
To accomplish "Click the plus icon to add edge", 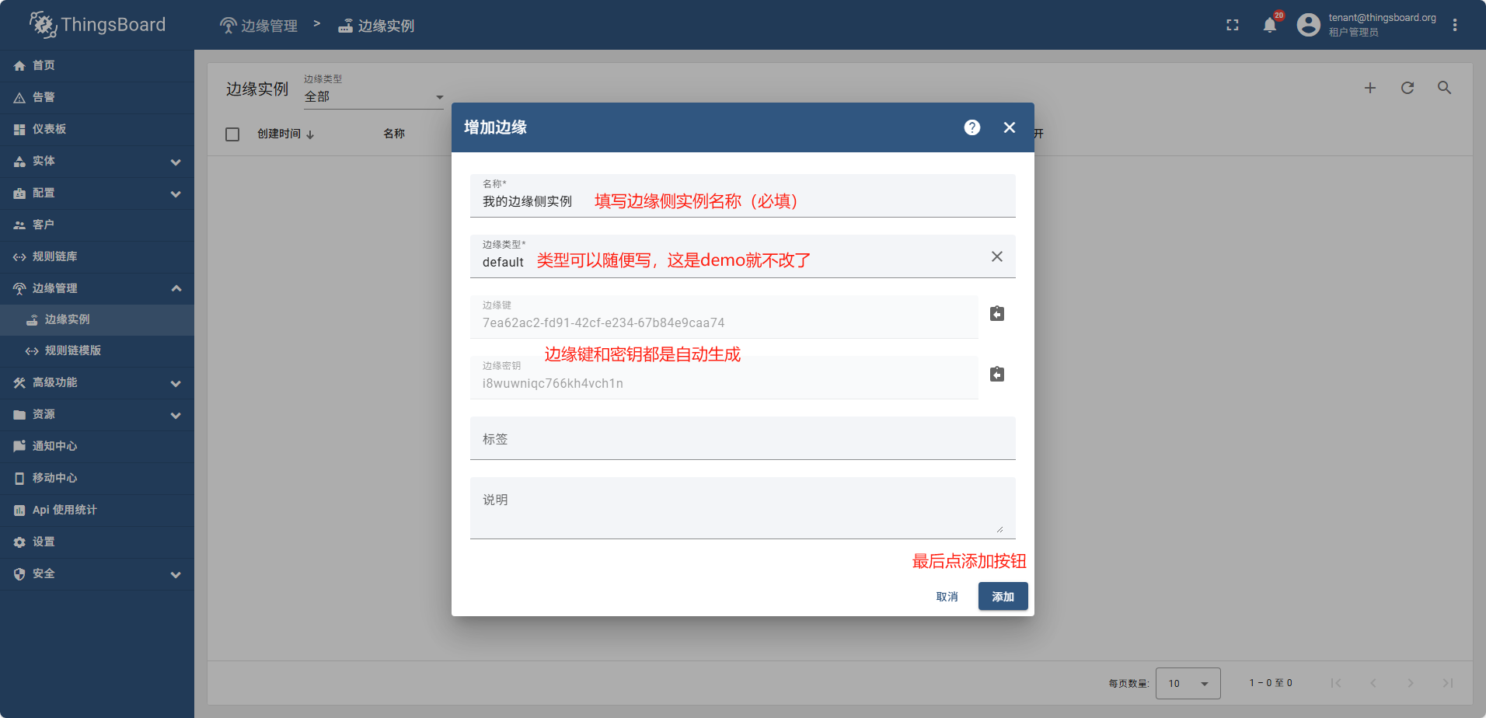I will click(1369, 88).
